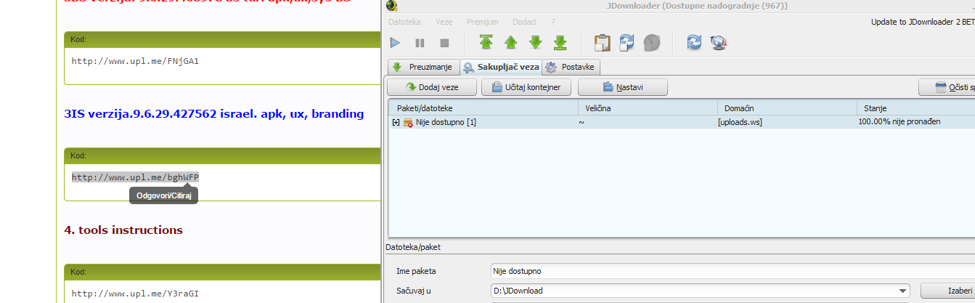Screen dimensions: 975x303
Task: Sort by Veličina column header
Action: [648, 108]
